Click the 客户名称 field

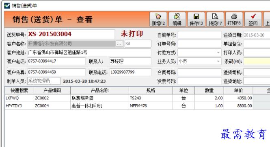tap(71, 44)
